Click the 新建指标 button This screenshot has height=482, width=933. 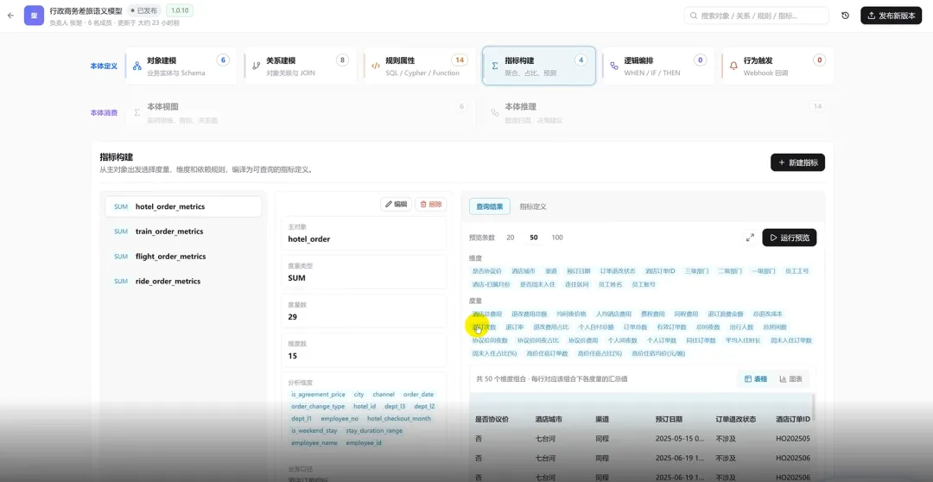click(x=797, y=162)
